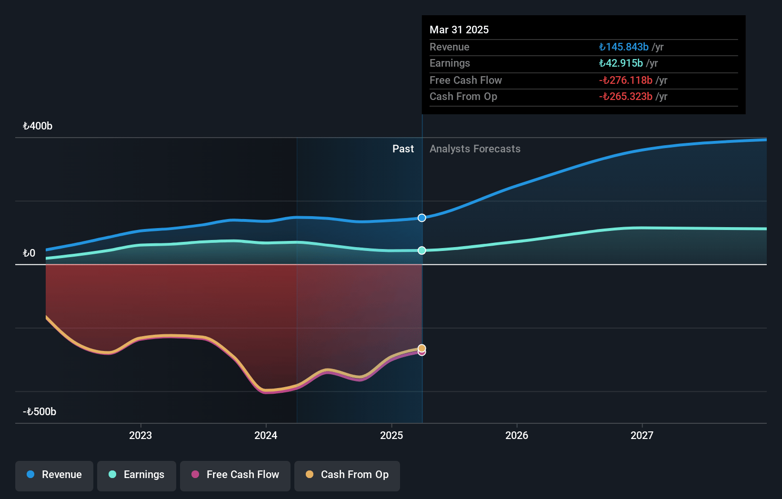The width and height of the screenshot is (782, 499).
Task: Click the Revenue row label in tooltip
Action: click(x=449, y=47)
